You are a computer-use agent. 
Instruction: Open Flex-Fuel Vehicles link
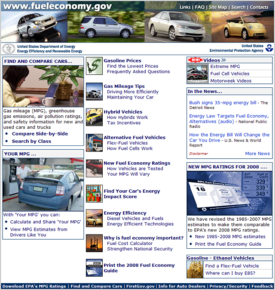[x=127, y=143]
